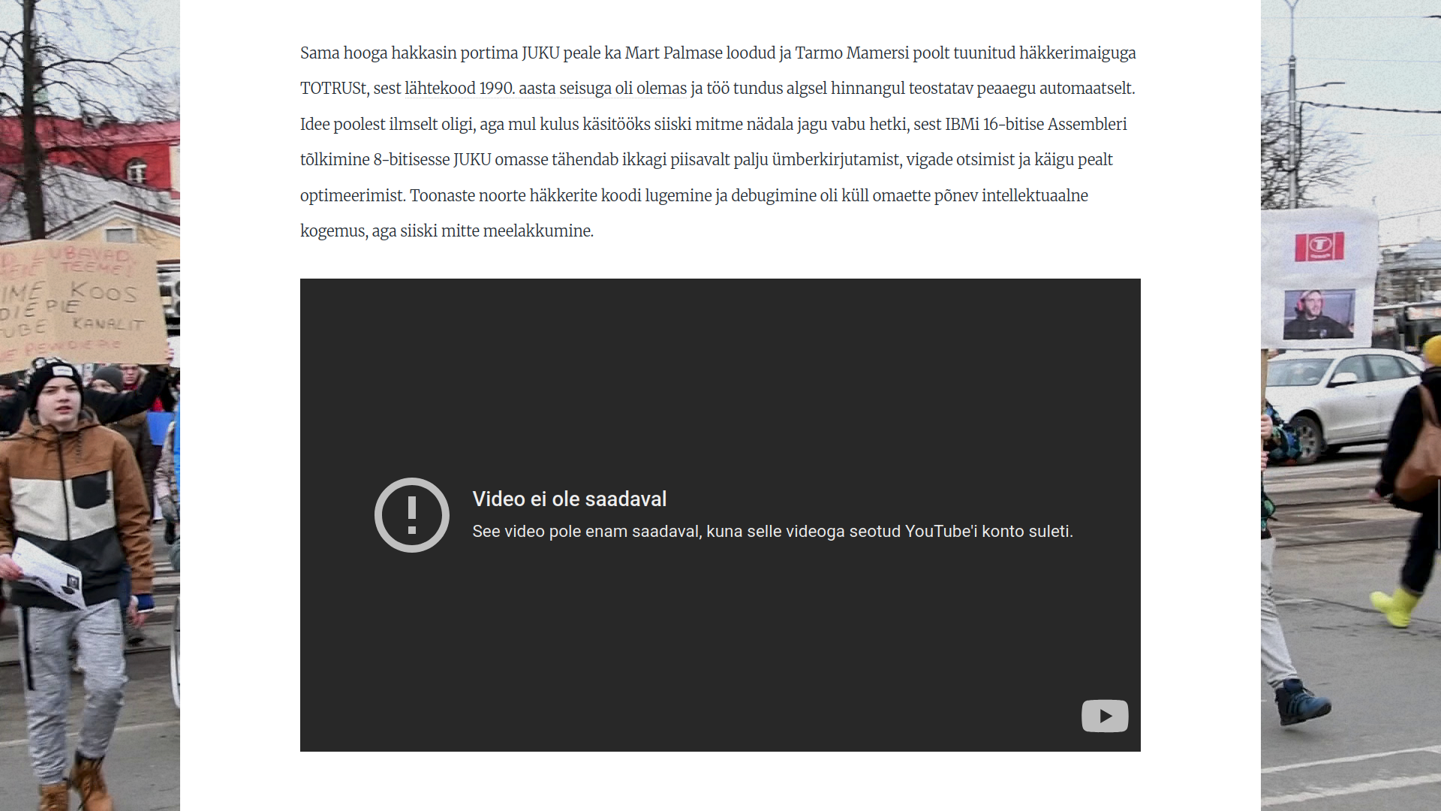
Task: Click the exclamation mark error icon
Action: pos(412,515)
